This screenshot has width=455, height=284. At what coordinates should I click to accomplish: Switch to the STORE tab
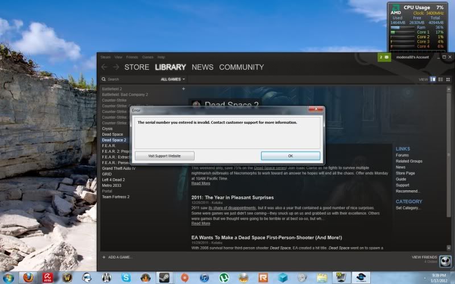click(x=136, y=67)
